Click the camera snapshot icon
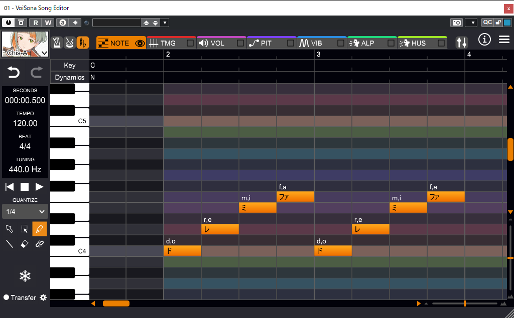Image resolution: width=514 pixels, height=318 pixels. click(x=457, y=23)
